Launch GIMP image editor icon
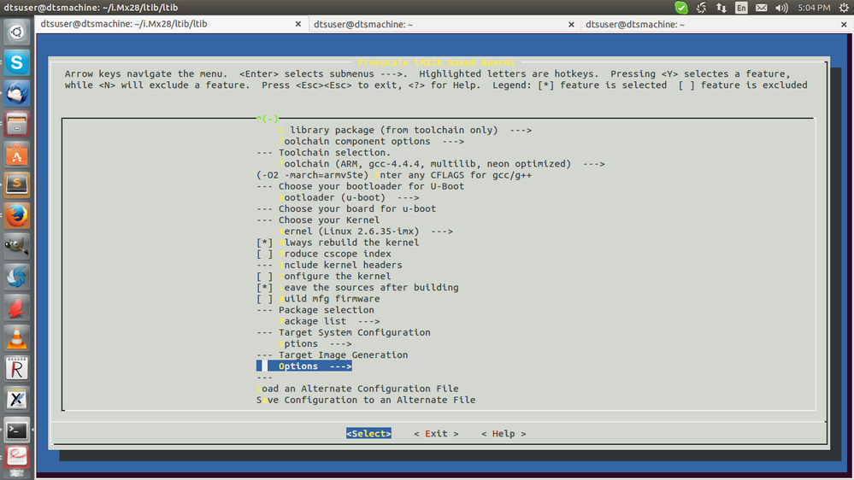 pos(17,247)
